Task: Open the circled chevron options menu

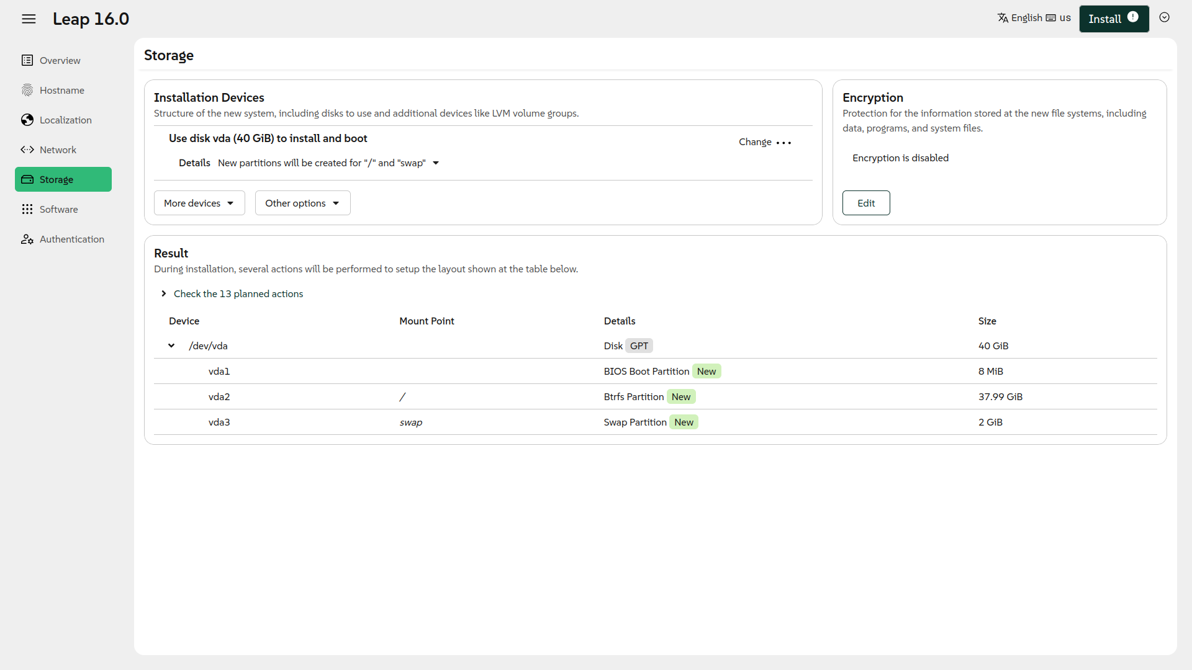Action: (1165, 18)
